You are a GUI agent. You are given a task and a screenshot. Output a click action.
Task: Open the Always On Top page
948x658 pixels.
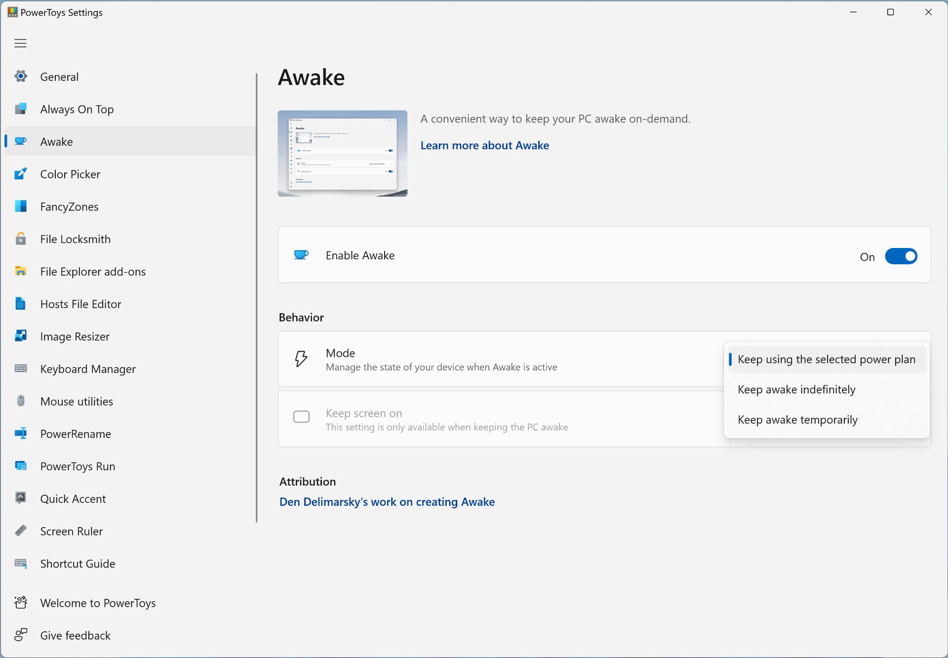pos(77,109)
